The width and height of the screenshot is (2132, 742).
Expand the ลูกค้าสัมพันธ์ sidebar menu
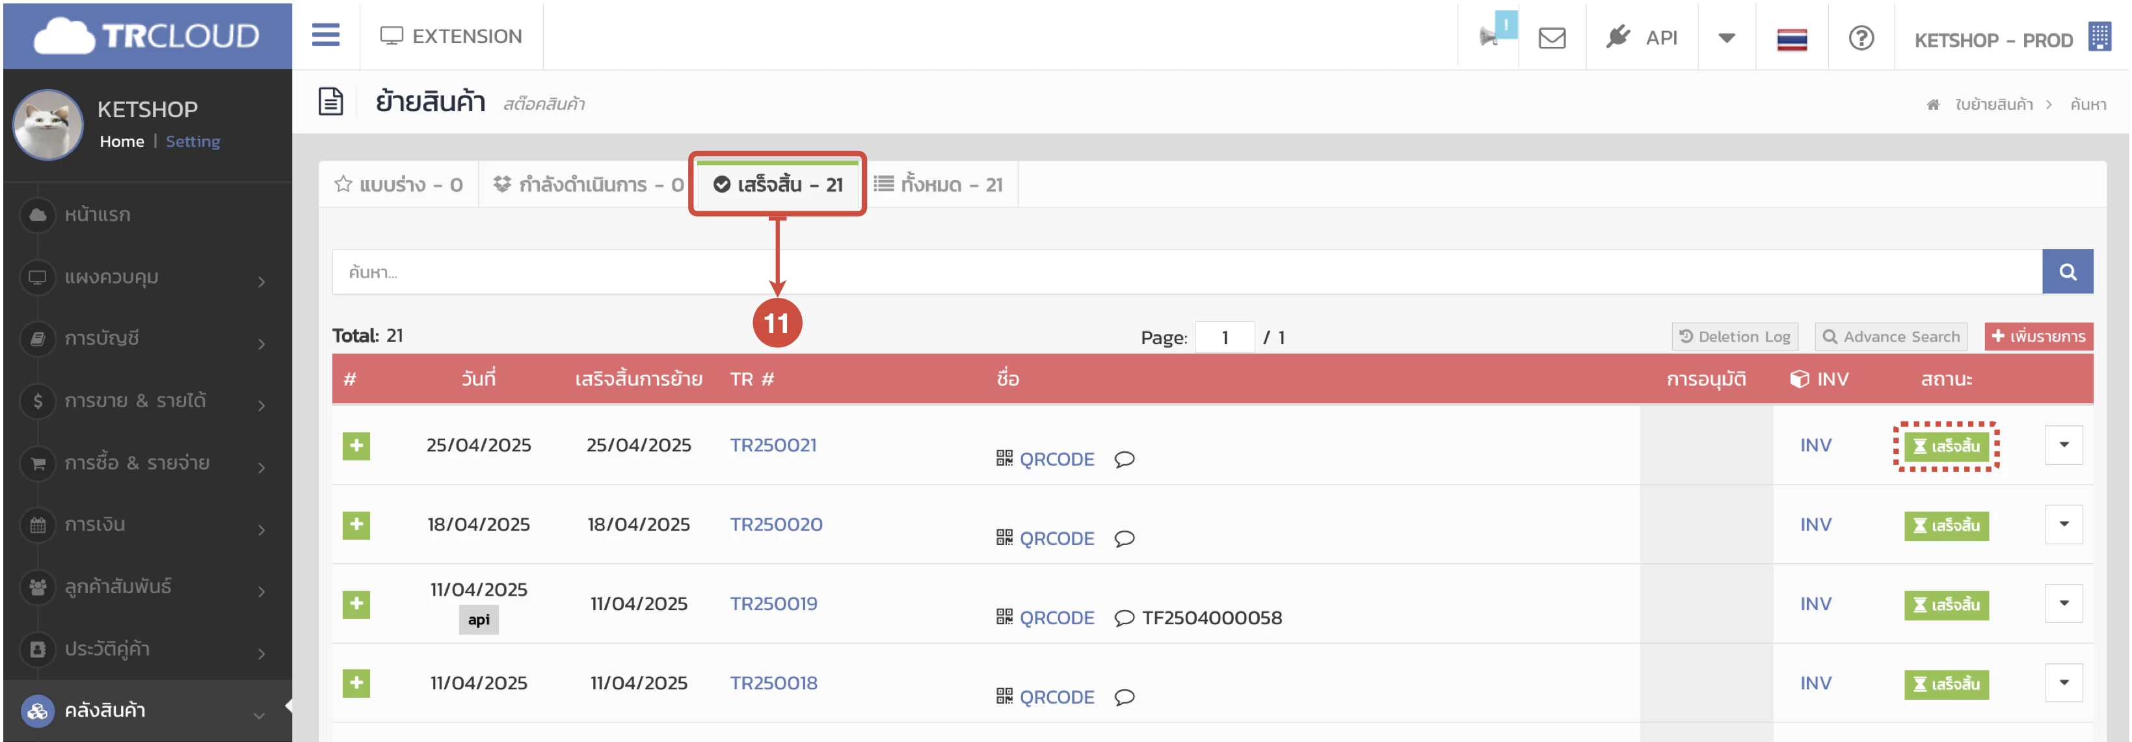point(148,587)
